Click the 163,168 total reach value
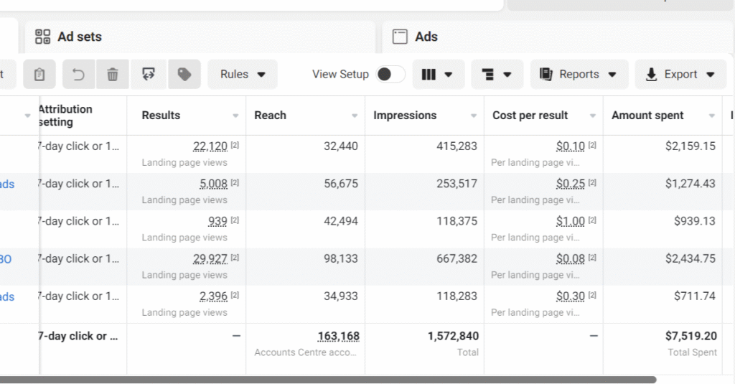The image size is (735, 384). [x=339, y=336]
